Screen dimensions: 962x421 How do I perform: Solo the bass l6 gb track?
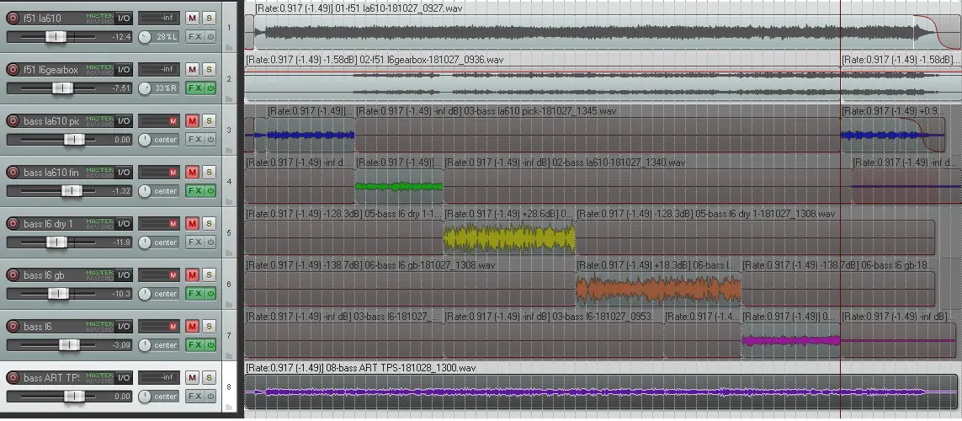click(210, 275)
